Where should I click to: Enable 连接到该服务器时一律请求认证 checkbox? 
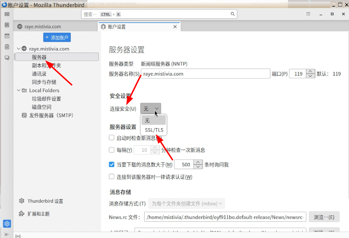(x=111, y=177)
